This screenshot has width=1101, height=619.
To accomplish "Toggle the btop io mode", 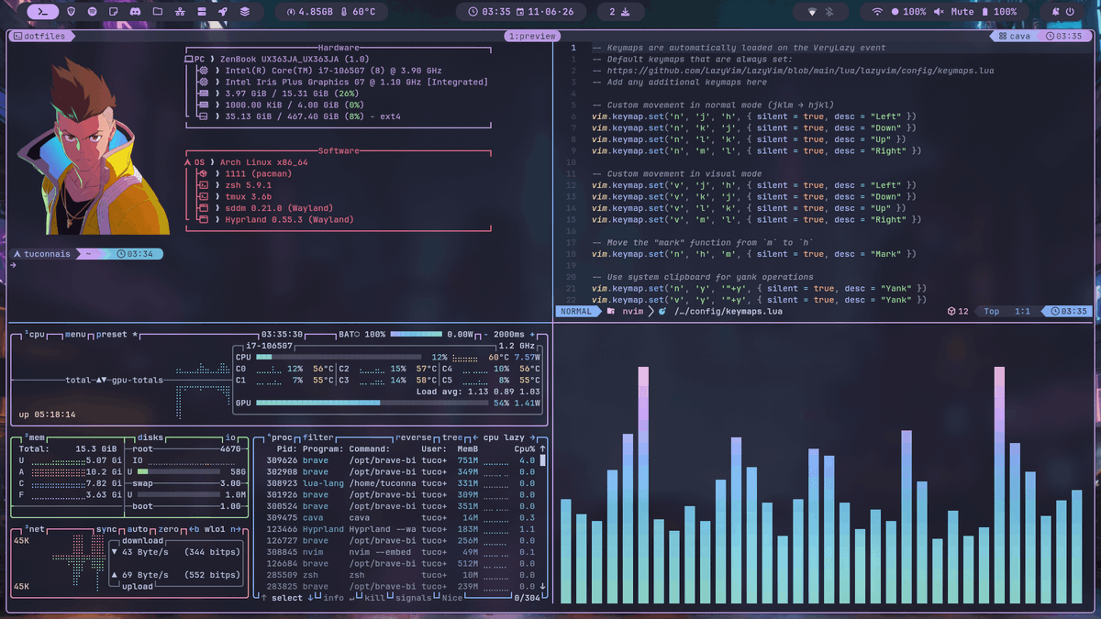I will (x=230, y=438).
